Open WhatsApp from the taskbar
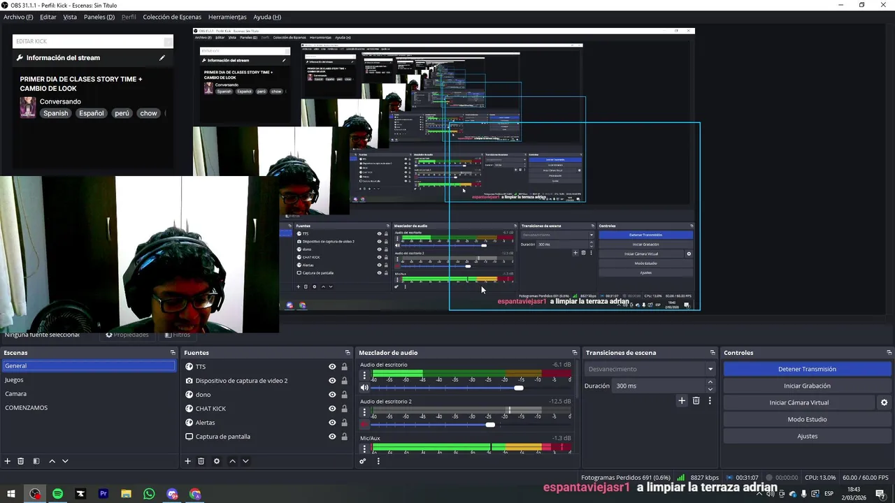The image size is (895, 503). 149,494
